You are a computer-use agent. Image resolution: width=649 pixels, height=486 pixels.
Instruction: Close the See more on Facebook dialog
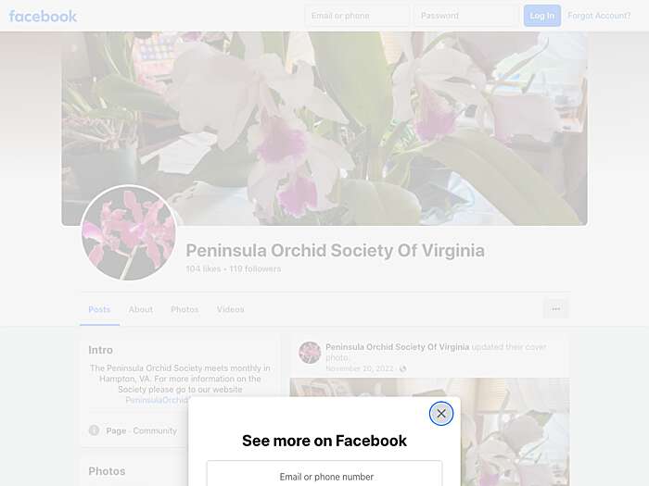pos(441,413)
